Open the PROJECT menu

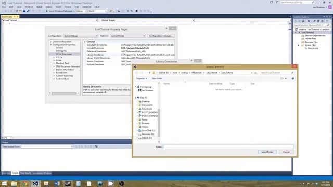click(x=29, y=7)
